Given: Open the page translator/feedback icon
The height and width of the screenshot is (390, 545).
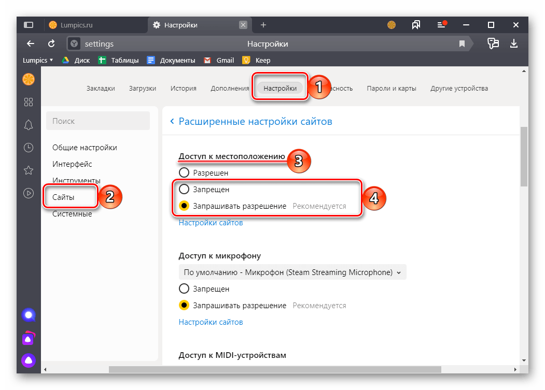Looking at the screenshot, I should pyautogui.click(x=493, y=44).
